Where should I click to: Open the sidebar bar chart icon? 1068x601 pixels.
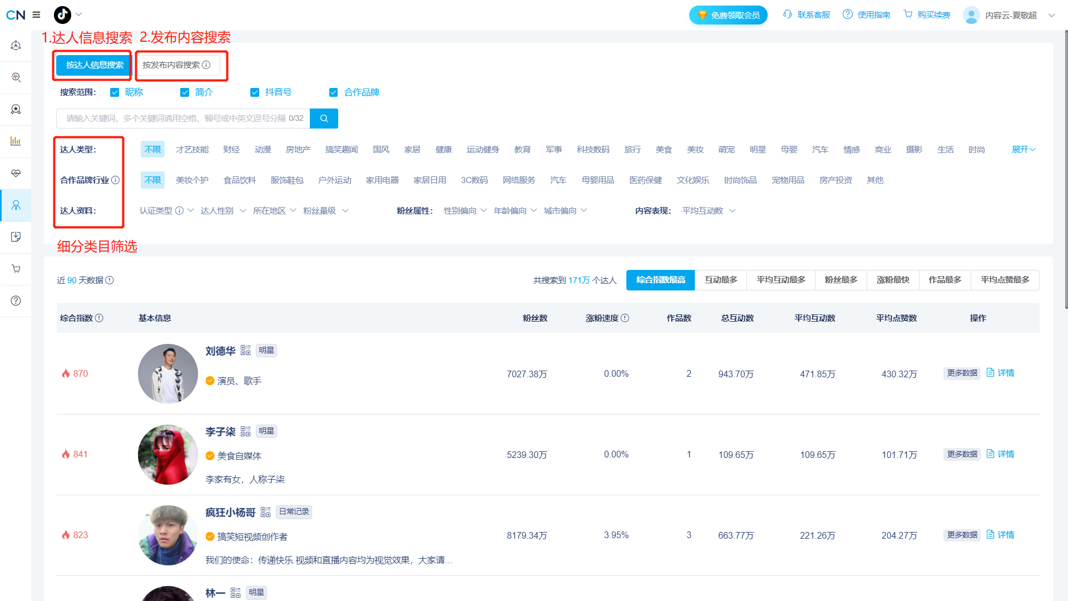[x=16, y=141]
